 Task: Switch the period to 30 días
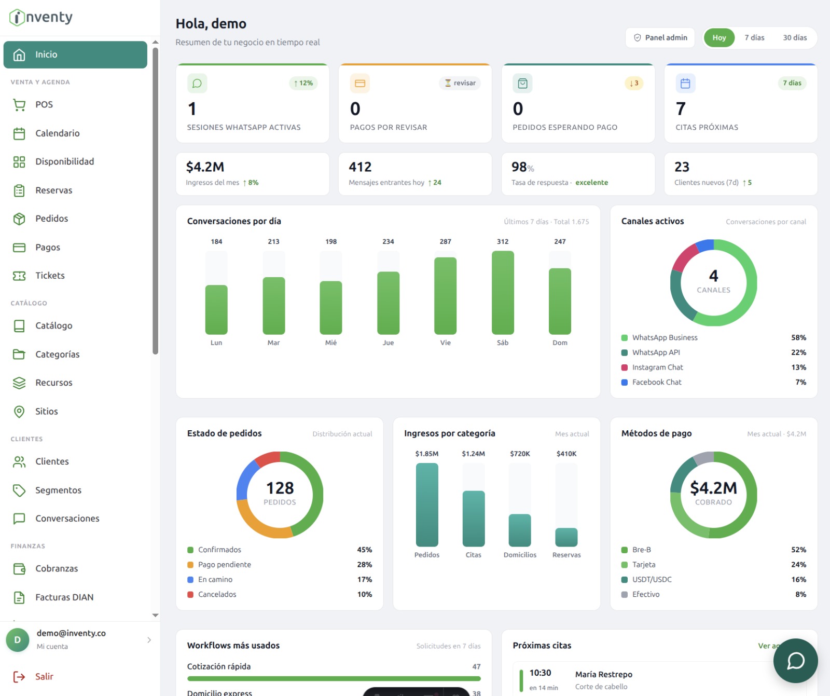795,37
